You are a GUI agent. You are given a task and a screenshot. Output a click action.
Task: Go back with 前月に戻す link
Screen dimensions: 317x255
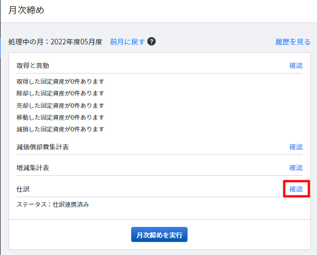pos(127,42)
